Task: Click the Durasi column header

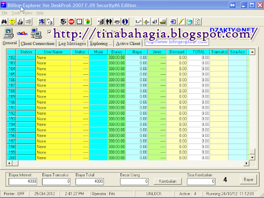Action: click(x=117, y=52)
